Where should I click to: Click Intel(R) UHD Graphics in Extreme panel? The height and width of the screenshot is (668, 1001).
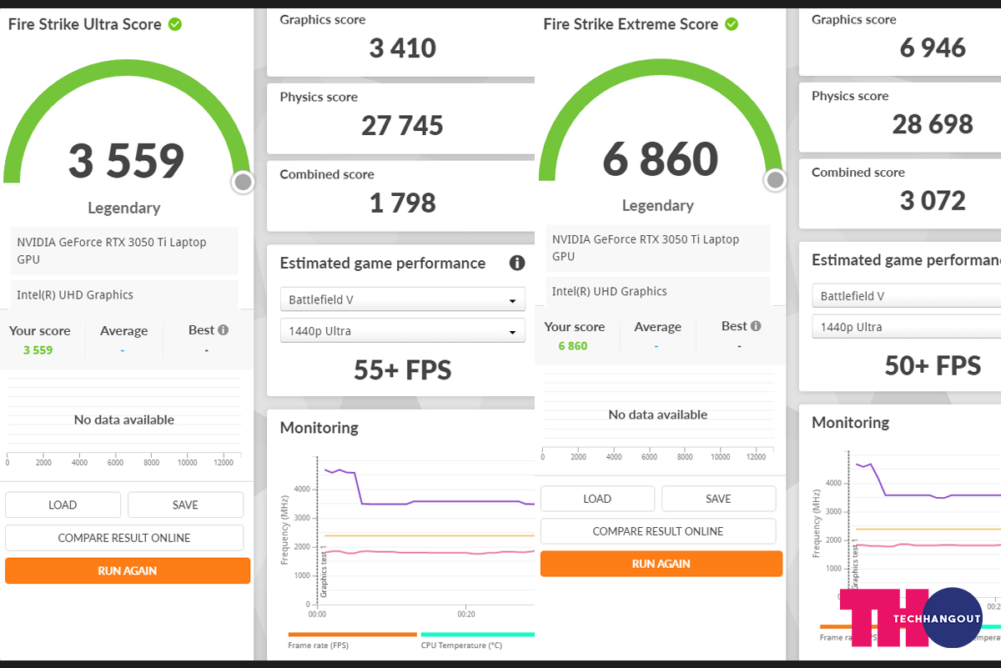[x=610, y=292]
